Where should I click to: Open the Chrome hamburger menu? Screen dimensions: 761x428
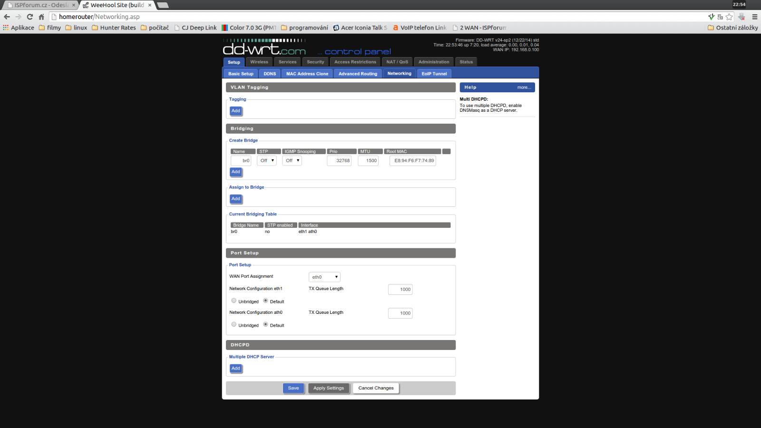click(x=754, y=17)
